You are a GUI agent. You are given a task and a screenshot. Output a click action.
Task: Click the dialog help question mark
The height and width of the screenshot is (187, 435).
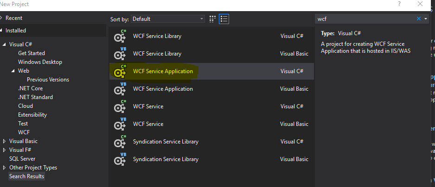[399, 4]
